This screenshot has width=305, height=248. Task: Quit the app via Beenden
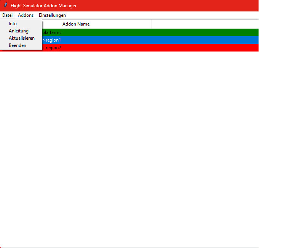click(x=18, y=45)
